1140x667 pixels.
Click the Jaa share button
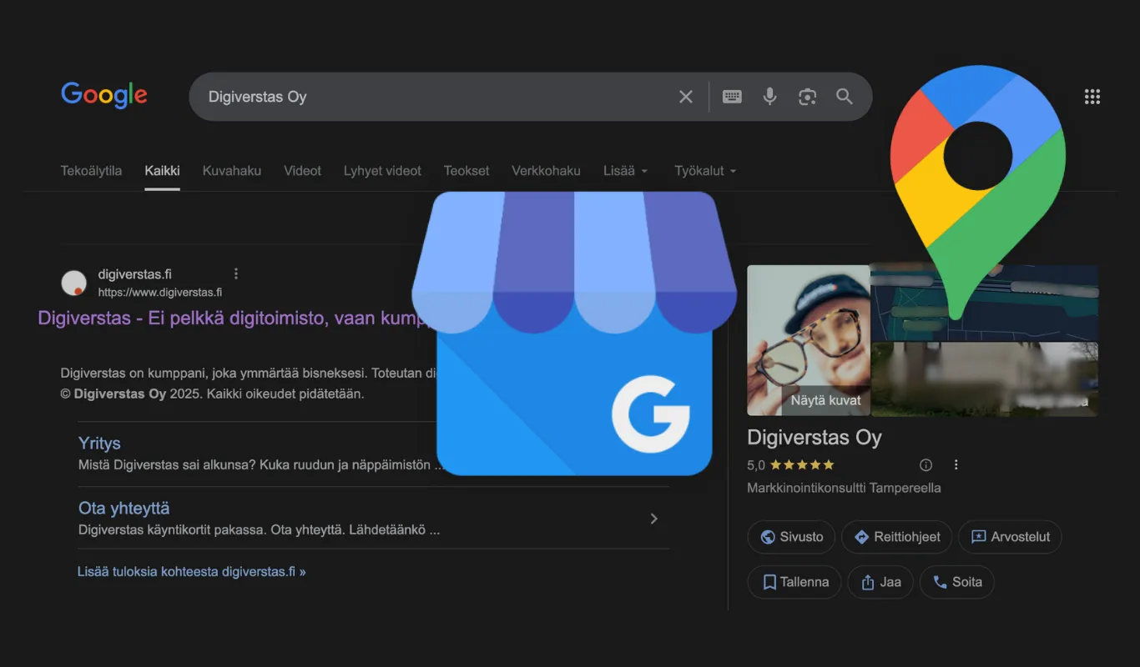pos(880,582)
